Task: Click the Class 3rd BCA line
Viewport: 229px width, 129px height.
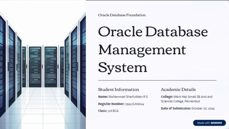Action: tap(108, 111)
